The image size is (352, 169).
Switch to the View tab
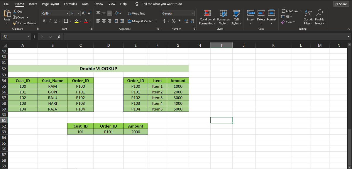[x=112, y=4]
